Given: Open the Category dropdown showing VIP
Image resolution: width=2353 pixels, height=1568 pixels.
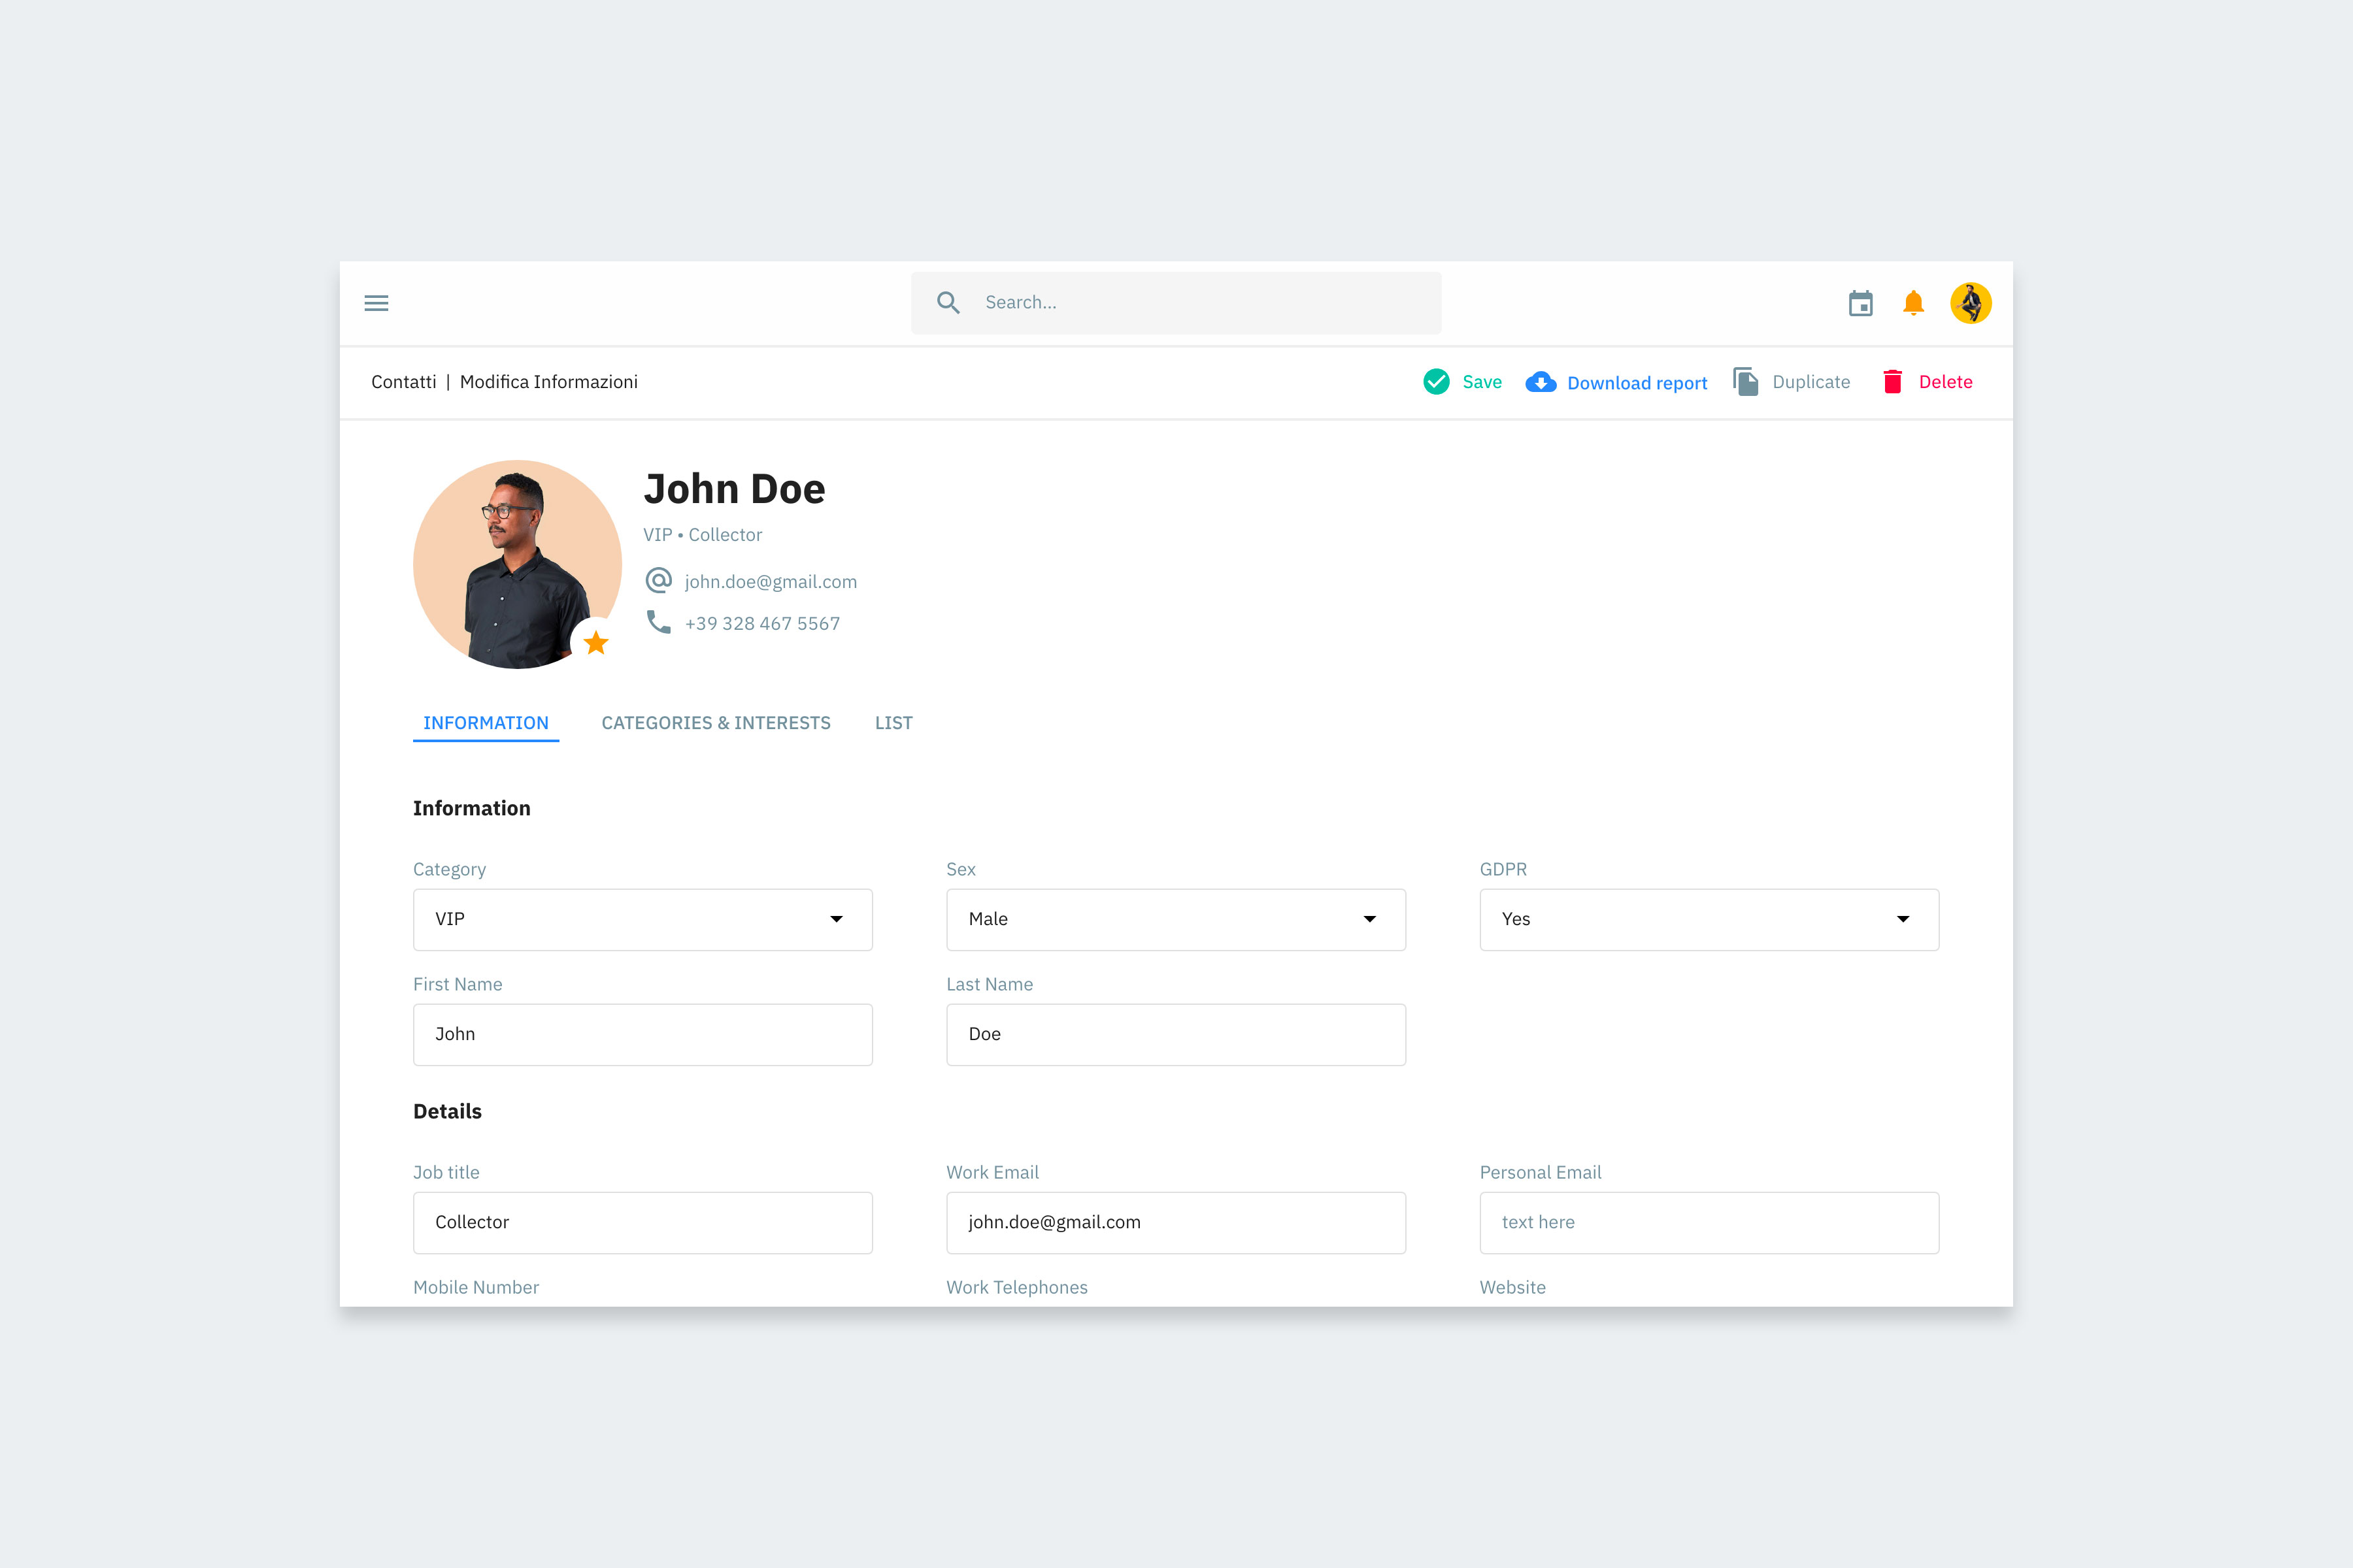Looking at the screenshot, I should [x=642, y=919].
